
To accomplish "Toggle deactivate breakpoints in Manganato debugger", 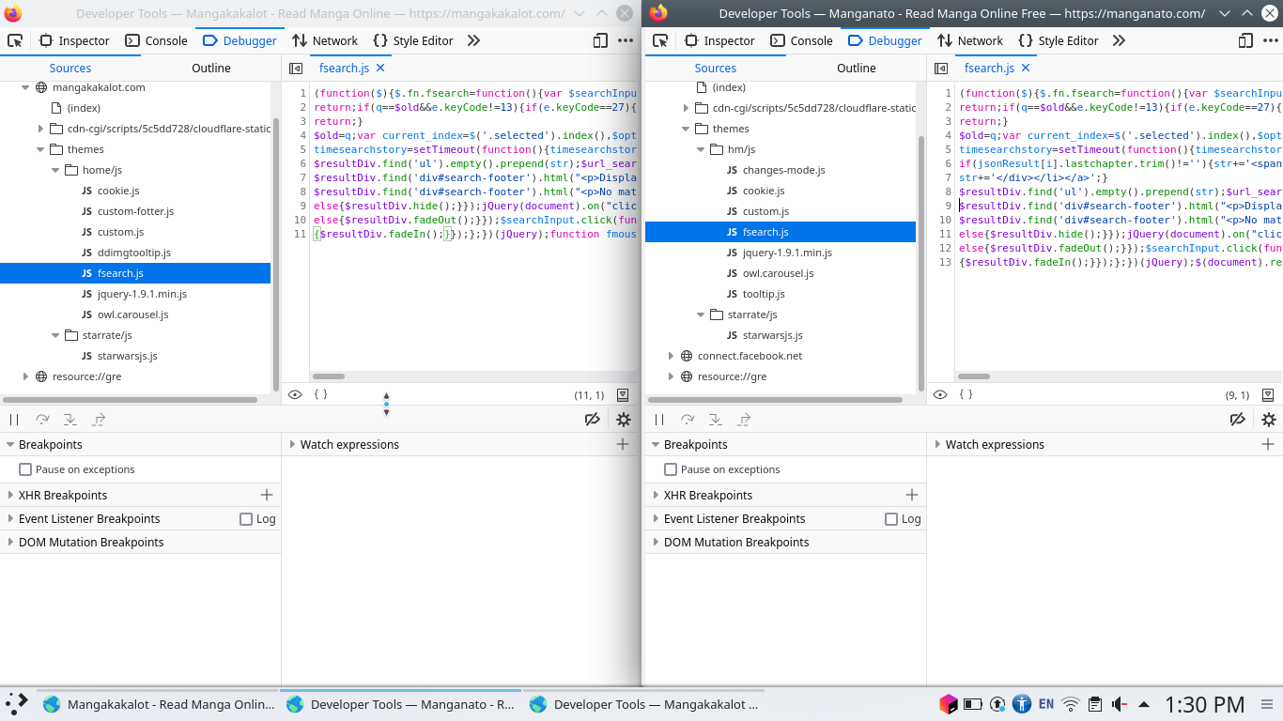I will [1238, 420].
